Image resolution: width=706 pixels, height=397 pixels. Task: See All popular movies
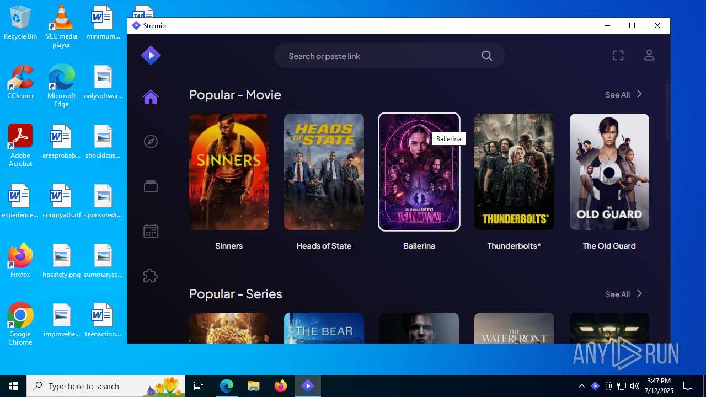pos(624,95)
